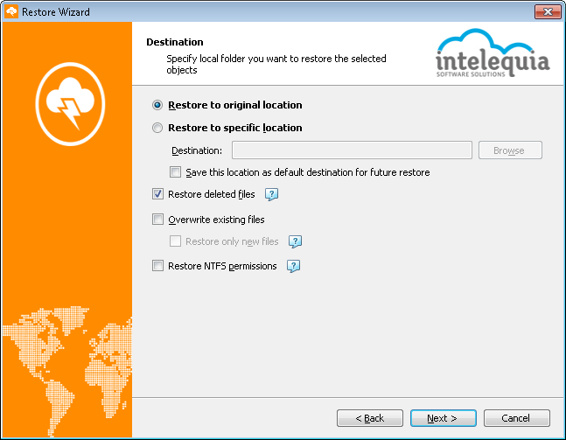Check Save this location as default destination
The image size is (566, 440).
(x=176, y=172)
